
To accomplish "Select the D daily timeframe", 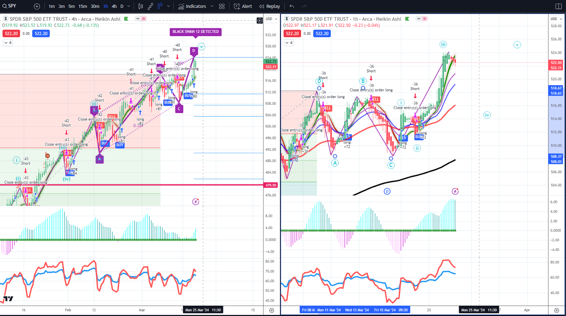I will pos(122,6).
